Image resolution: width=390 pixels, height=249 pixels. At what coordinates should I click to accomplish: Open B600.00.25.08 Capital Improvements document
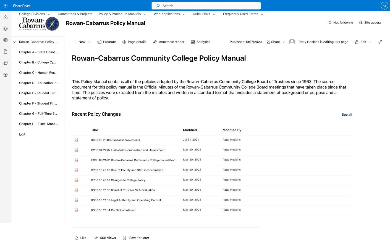(116, 140)
